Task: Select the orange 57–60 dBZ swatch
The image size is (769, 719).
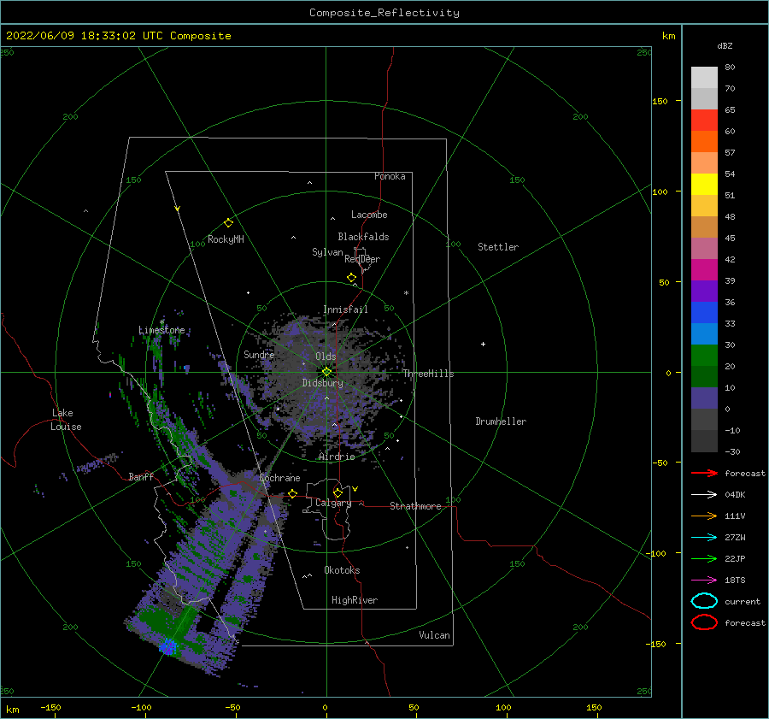Action: tap(704, 141)
